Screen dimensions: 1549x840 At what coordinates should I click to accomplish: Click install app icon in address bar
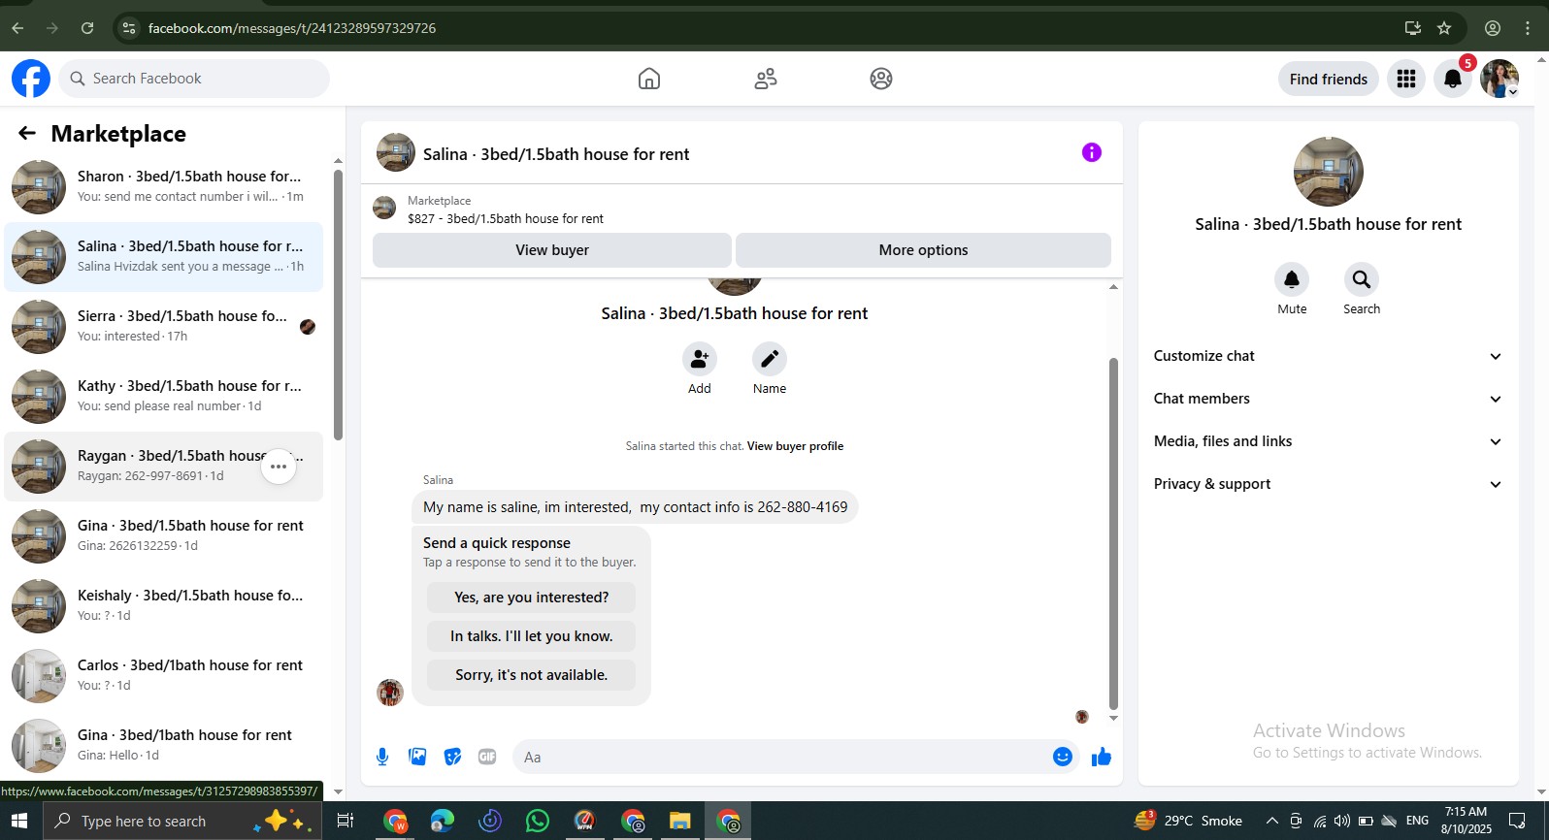click(x=1413, y=28)
